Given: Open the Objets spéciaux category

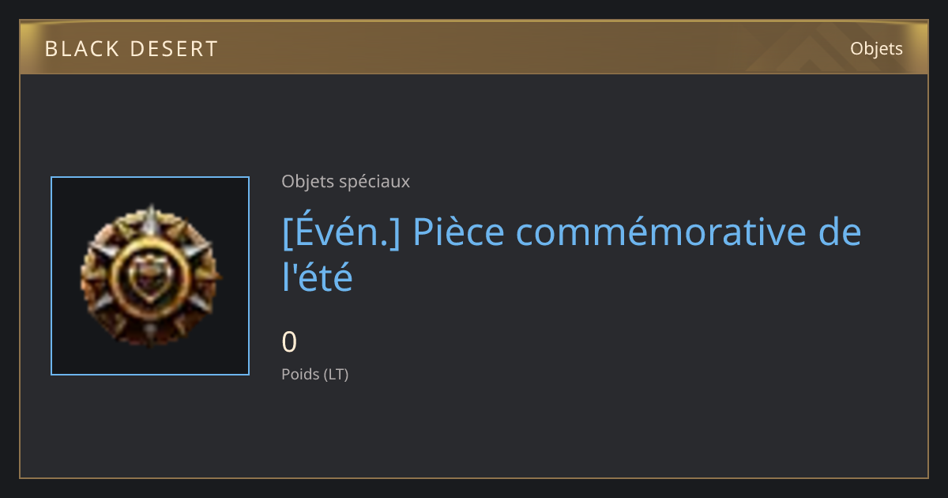Looking at the screenshot, I should point(345,182).
